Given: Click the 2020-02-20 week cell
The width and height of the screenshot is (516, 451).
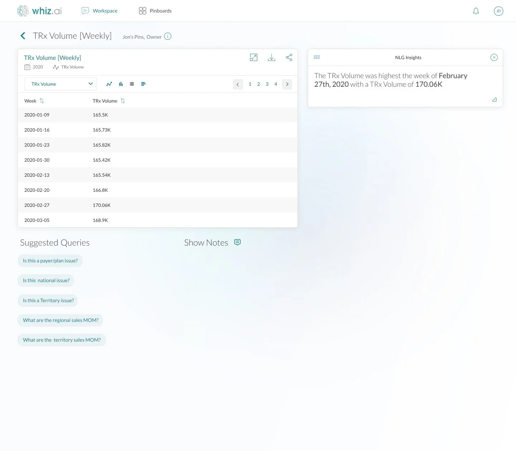Looking at the screenshot, I should point(37,190).
